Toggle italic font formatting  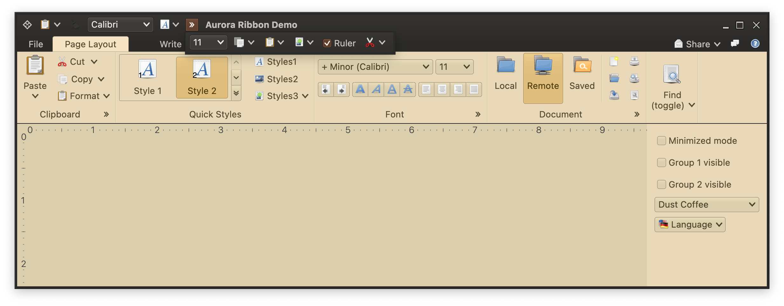(376, 89)
